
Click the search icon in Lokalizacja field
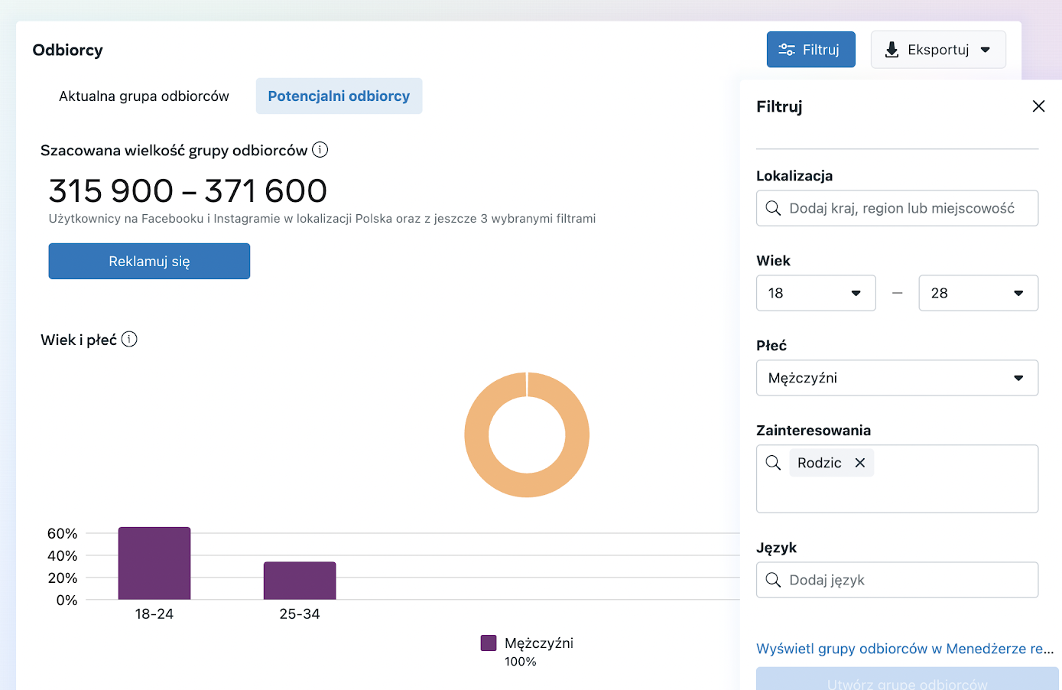pyautogui.click(x=773, y=208)
